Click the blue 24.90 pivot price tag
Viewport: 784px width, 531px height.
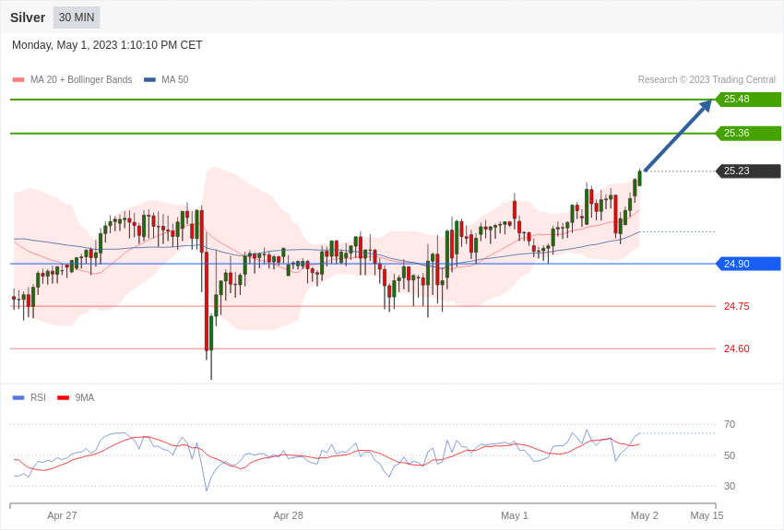748,264
